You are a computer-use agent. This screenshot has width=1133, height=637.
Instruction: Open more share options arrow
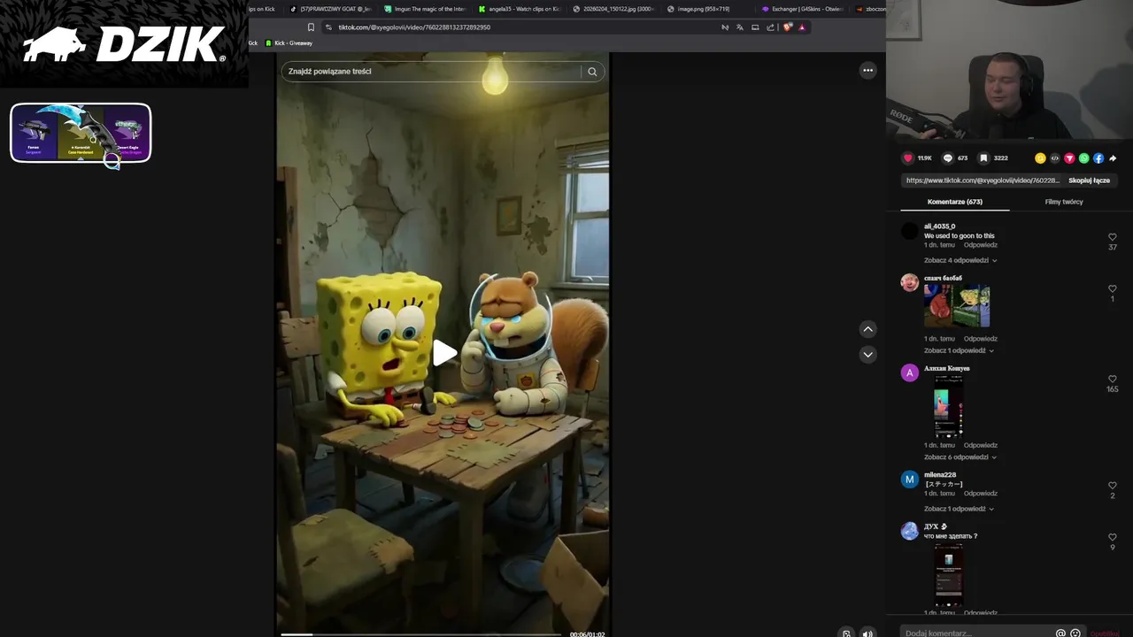1113,158
